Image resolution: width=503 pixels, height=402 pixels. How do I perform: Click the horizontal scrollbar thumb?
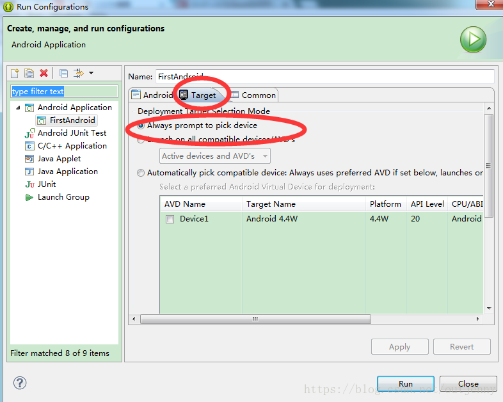pyautogui.click(x=255, y=319)
